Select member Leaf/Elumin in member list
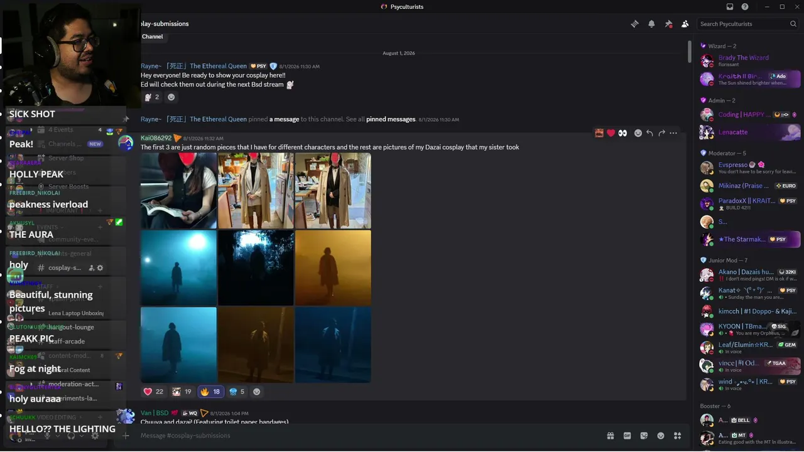The image size is (804, 452). coord(750,347)
